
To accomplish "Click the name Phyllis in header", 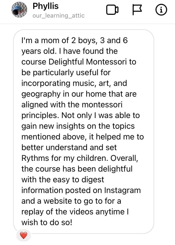I will pyautogui.click(x=46, y=6).
